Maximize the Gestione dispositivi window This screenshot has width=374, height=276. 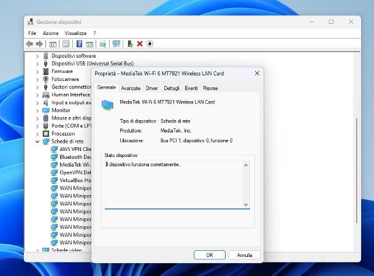[331, 21]
